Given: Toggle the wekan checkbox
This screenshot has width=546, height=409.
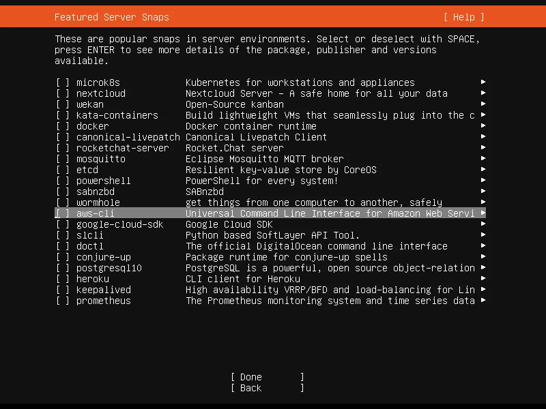Looking at the screenshot, I should point(63,104).
